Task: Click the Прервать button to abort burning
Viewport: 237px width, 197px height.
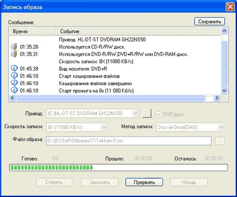Action: [144, 182]
